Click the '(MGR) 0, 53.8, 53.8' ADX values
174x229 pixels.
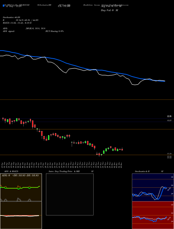pyautogui.click(x=35, y=28)
